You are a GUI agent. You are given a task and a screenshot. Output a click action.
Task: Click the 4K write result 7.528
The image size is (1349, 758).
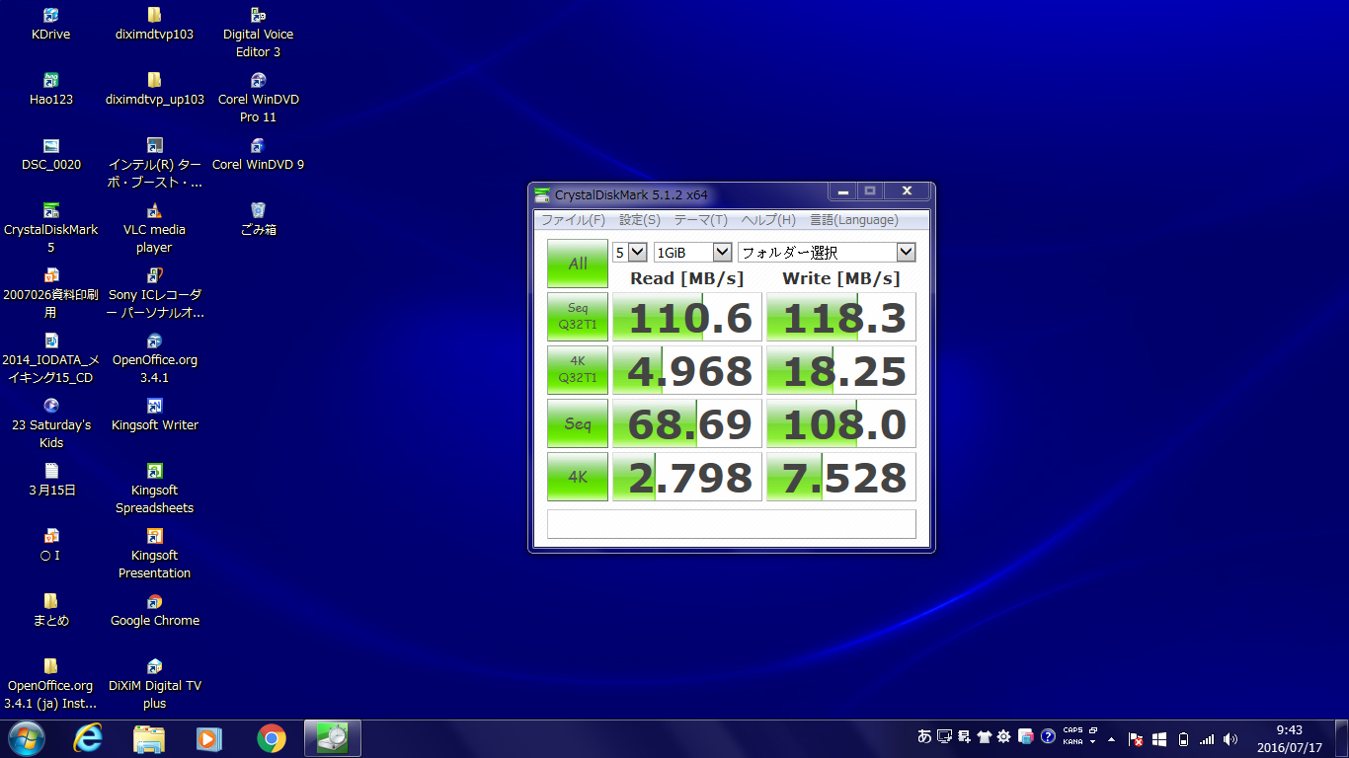tap(841, 477)
